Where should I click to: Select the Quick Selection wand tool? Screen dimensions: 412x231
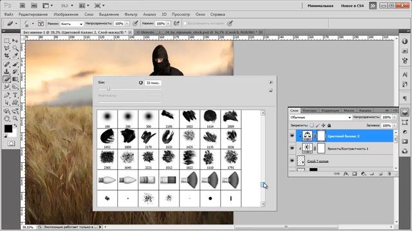tap(15, 48)
